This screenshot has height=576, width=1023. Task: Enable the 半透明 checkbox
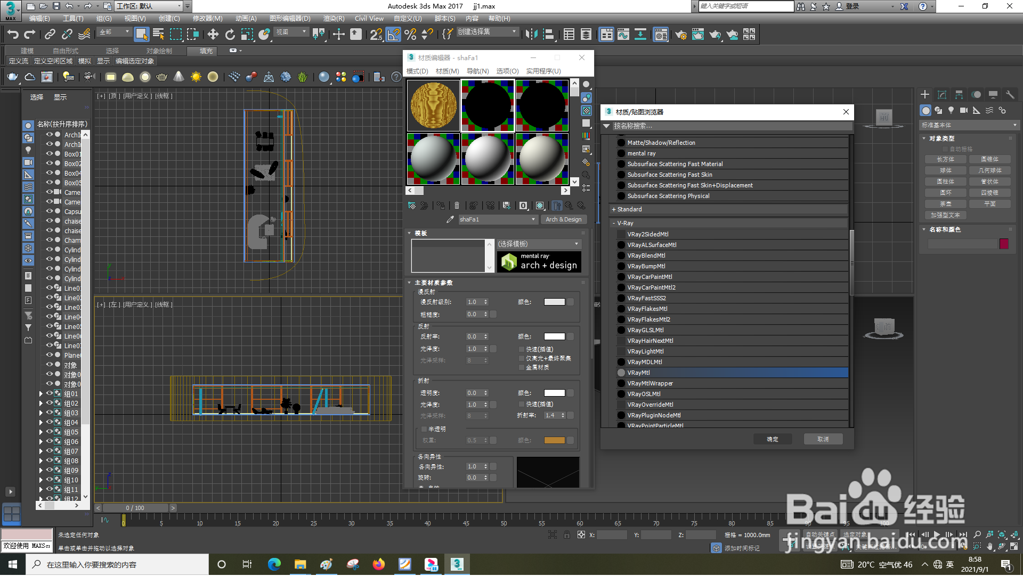point(424,429)
